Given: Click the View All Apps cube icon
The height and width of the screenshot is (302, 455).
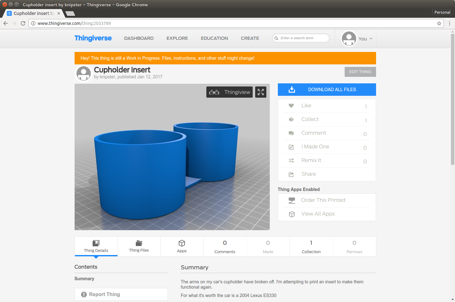Looking at the screenshot, I should point(292,214).
